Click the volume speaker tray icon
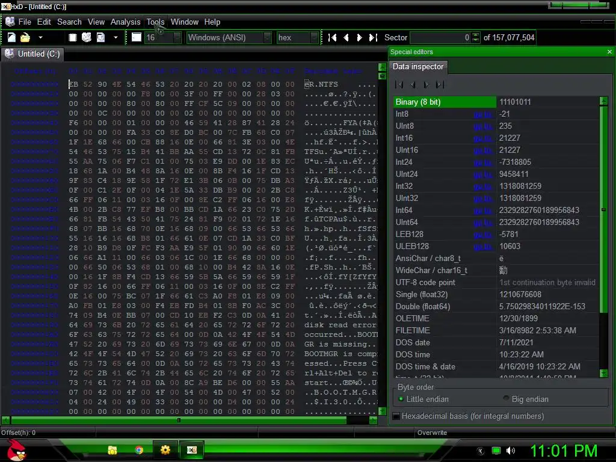This screenshot has height=462, width=616. coord(510,451)
